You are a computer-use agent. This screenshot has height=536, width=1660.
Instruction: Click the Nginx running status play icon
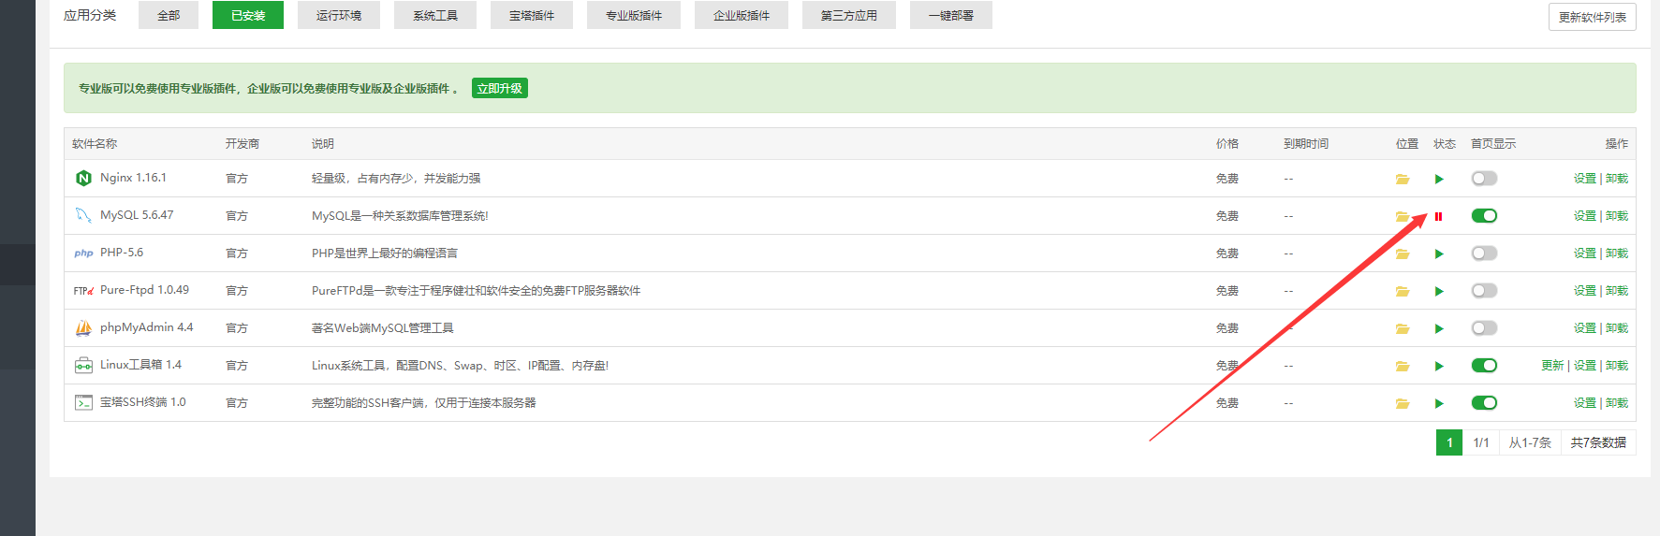(1439, 179)
